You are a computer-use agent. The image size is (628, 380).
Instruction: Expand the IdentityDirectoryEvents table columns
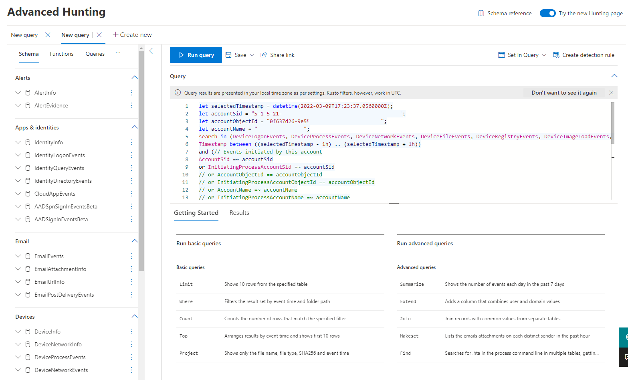[x=18, y=181]
